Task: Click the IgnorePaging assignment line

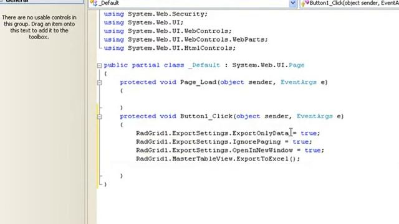Action: pyautogui.click(x=224, y=142)
